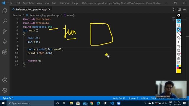Clear all ink with the trash icon

pyautogui.click(x=179, y=50)
